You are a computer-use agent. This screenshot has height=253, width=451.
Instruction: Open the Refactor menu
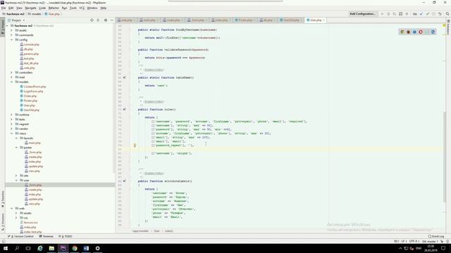[x=54, y=8]
